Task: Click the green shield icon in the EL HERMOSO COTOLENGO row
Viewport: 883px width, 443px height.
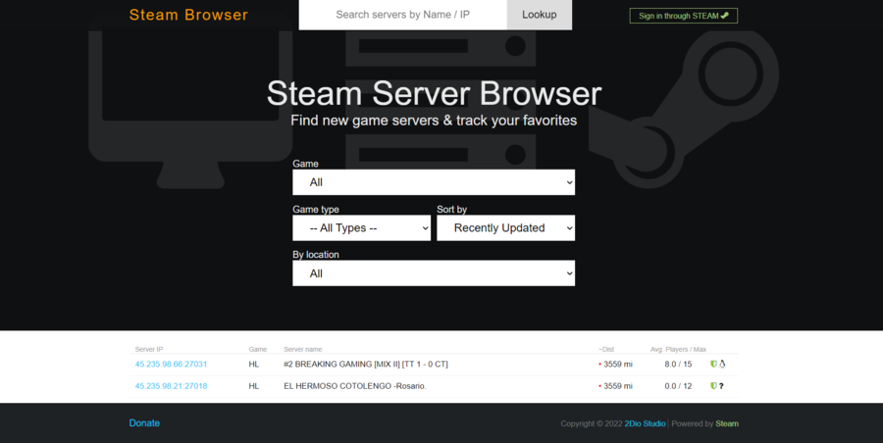Action: (713, 386)
